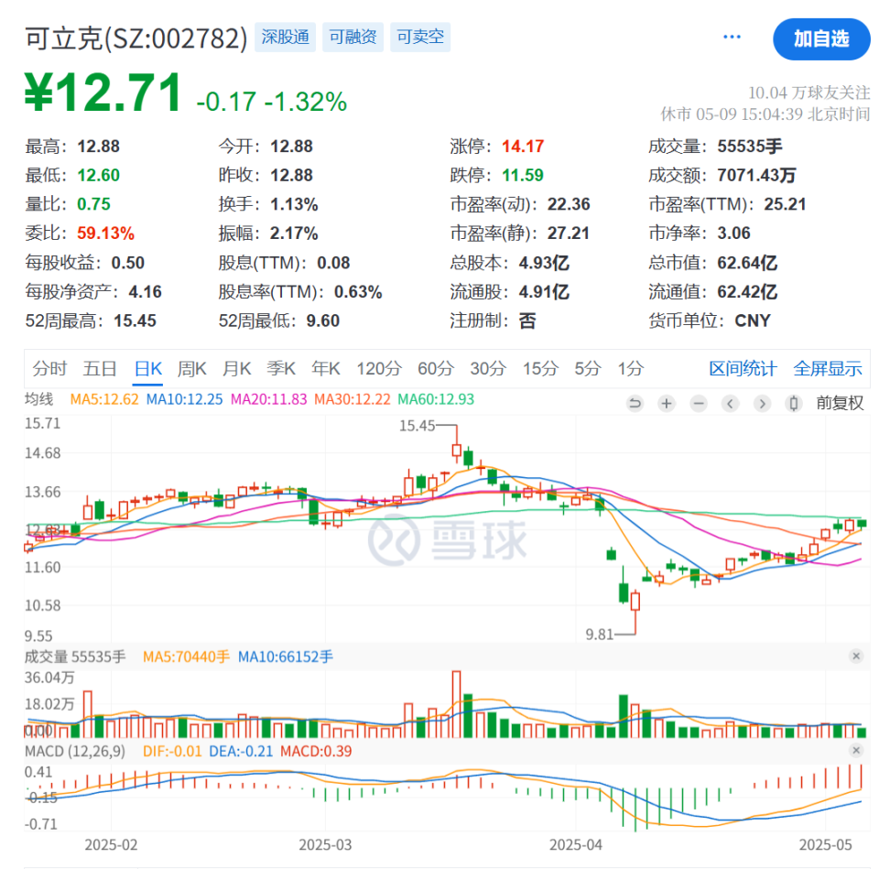This screenshot has width=879, height=869.
Task: Open the 前复权 adjustment dropdown
Action: 840,403
